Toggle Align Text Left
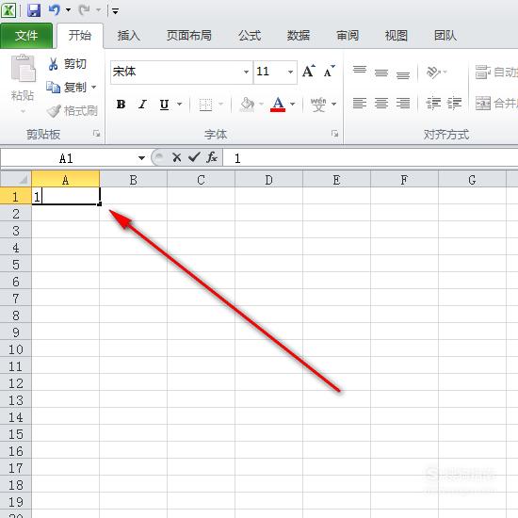Screen dimensions: 518x518 coord(360,104)
